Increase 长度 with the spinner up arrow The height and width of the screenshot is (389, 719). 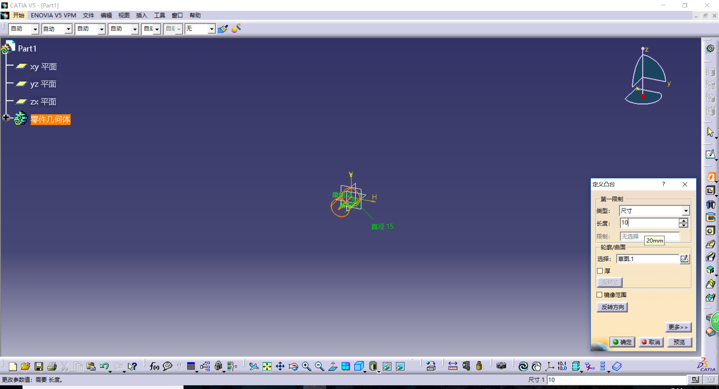click(x=684, y=221)
